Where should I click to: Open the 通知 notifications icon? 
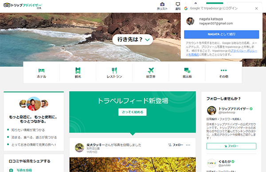(x=178, y=4)
